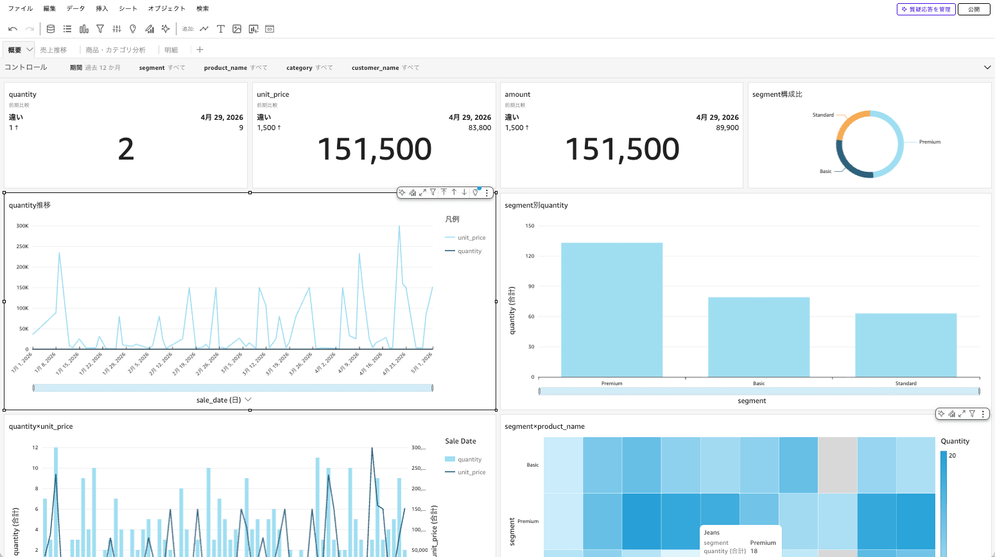This screenshot has height=557, width=995.
Task: Maximize the segment×product_name heat map
Action: [x=962, y=414]
